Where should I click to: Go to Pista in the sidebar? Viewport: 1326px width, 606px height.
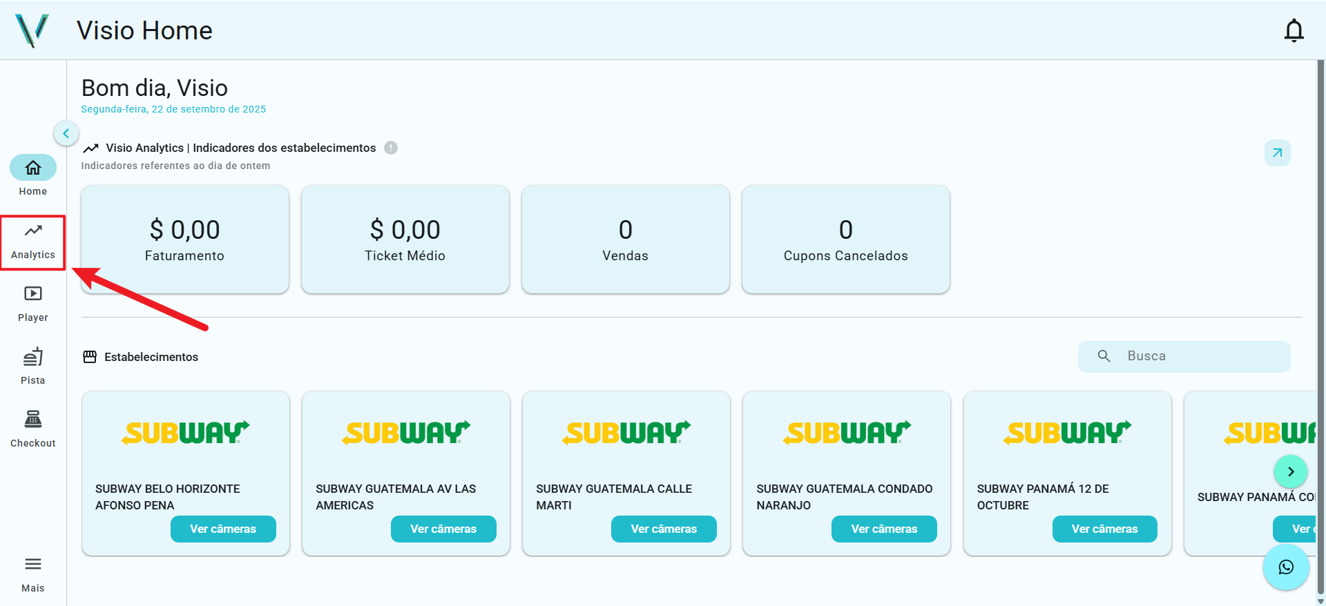pos(33,366)
